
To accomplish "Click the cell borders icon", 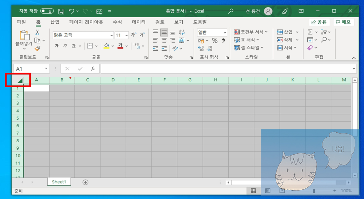I will (x=90, y=46).
